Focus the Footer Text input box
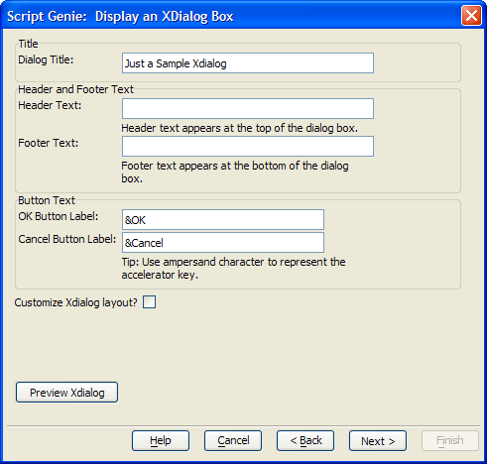Viewport: 487px width, 464px height. pos(248,146)
